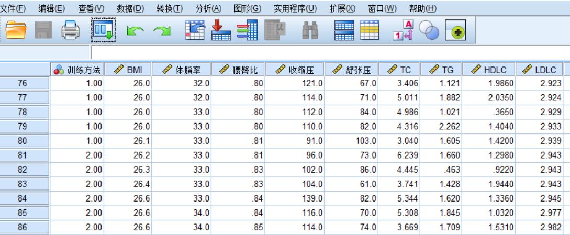Select the LDLC column header
The height and width of the screenshot is (235, 570).
540,70
